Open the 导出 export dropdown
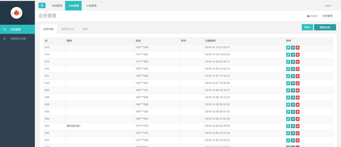Viewport: 341px width, 147px height. point(307,27)
